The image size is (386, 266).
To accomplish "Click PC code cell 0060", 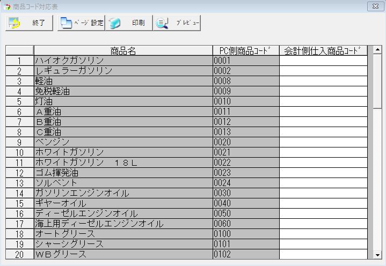I will click(x=246, y=224).
